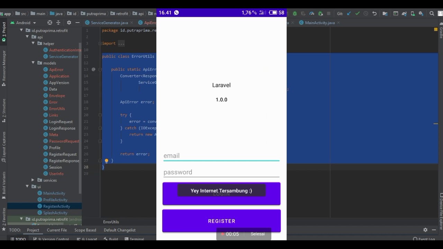This screenshot has height=249, width=443.
Task: Click Attach Debugger to Android Process icon
Action: [320, 13]
